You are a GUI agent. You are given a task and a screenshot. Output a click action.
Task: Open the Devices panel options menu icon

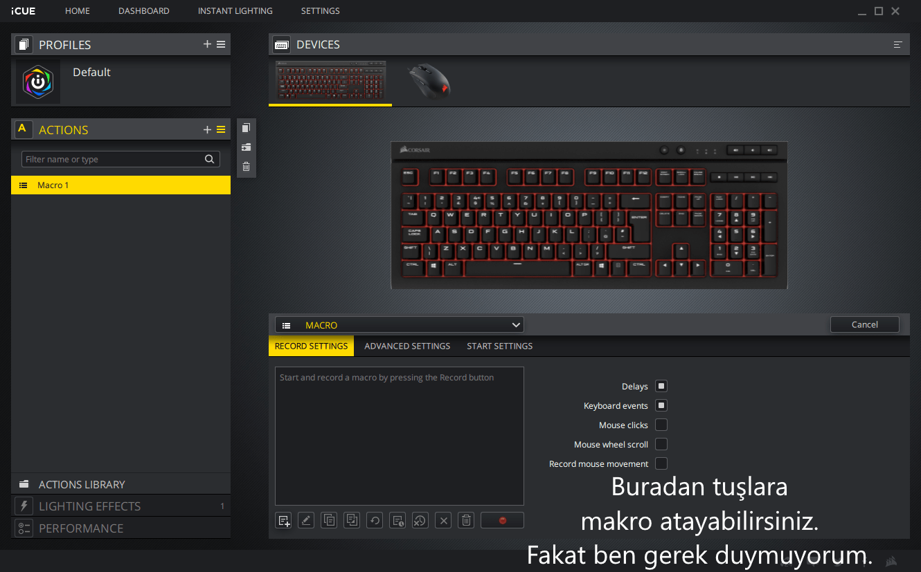click(x=898, y=44)
